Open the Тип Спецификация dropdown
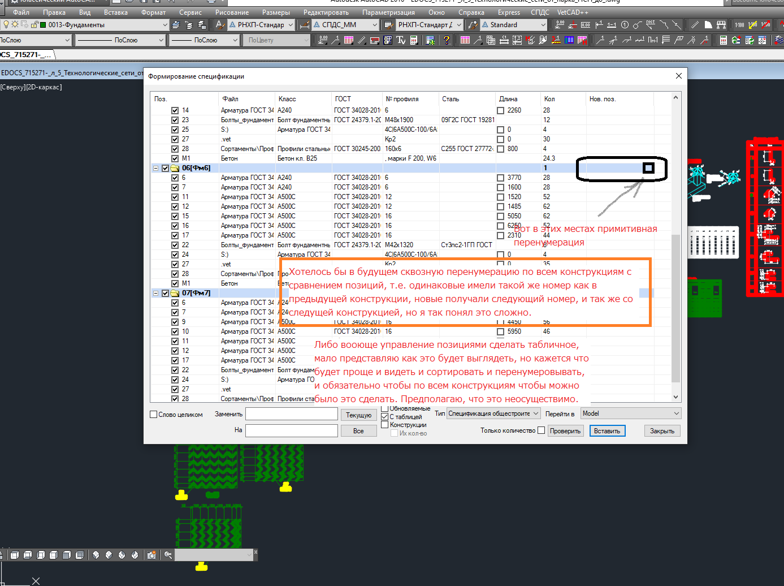The width and height of the screenshot is (784, 586). pos(535,413)
